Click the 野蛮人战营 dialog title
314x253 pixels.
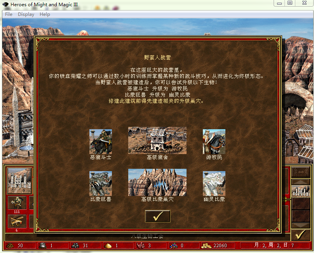(x=157, y=57)
